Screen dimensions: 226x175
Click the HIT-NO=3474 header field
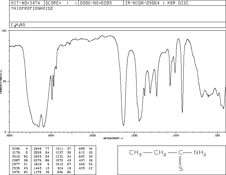26,3
